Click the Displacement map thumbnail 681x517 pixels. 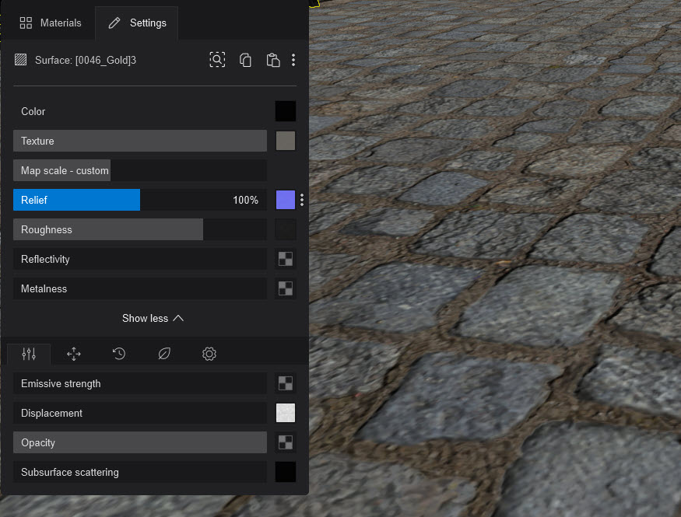pyautogui.click(x=286, y=413)
